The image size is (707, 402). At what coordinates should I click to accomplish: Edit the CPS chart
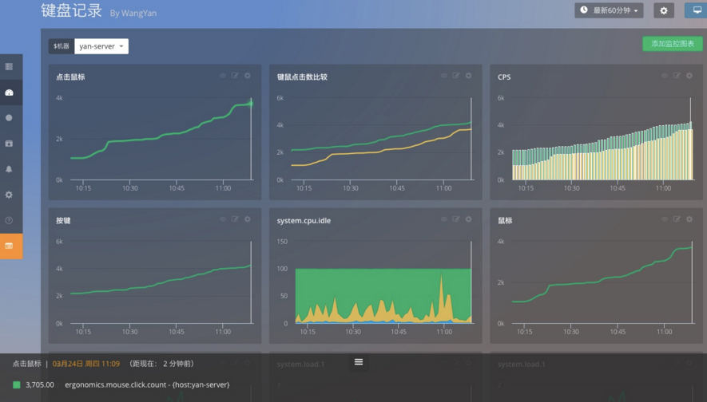(677, 76)
